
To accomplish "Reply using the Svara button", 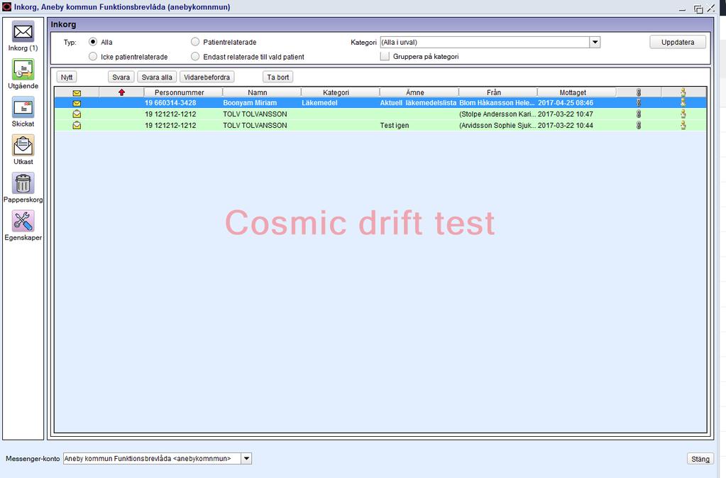I will [x=121, y=77].
